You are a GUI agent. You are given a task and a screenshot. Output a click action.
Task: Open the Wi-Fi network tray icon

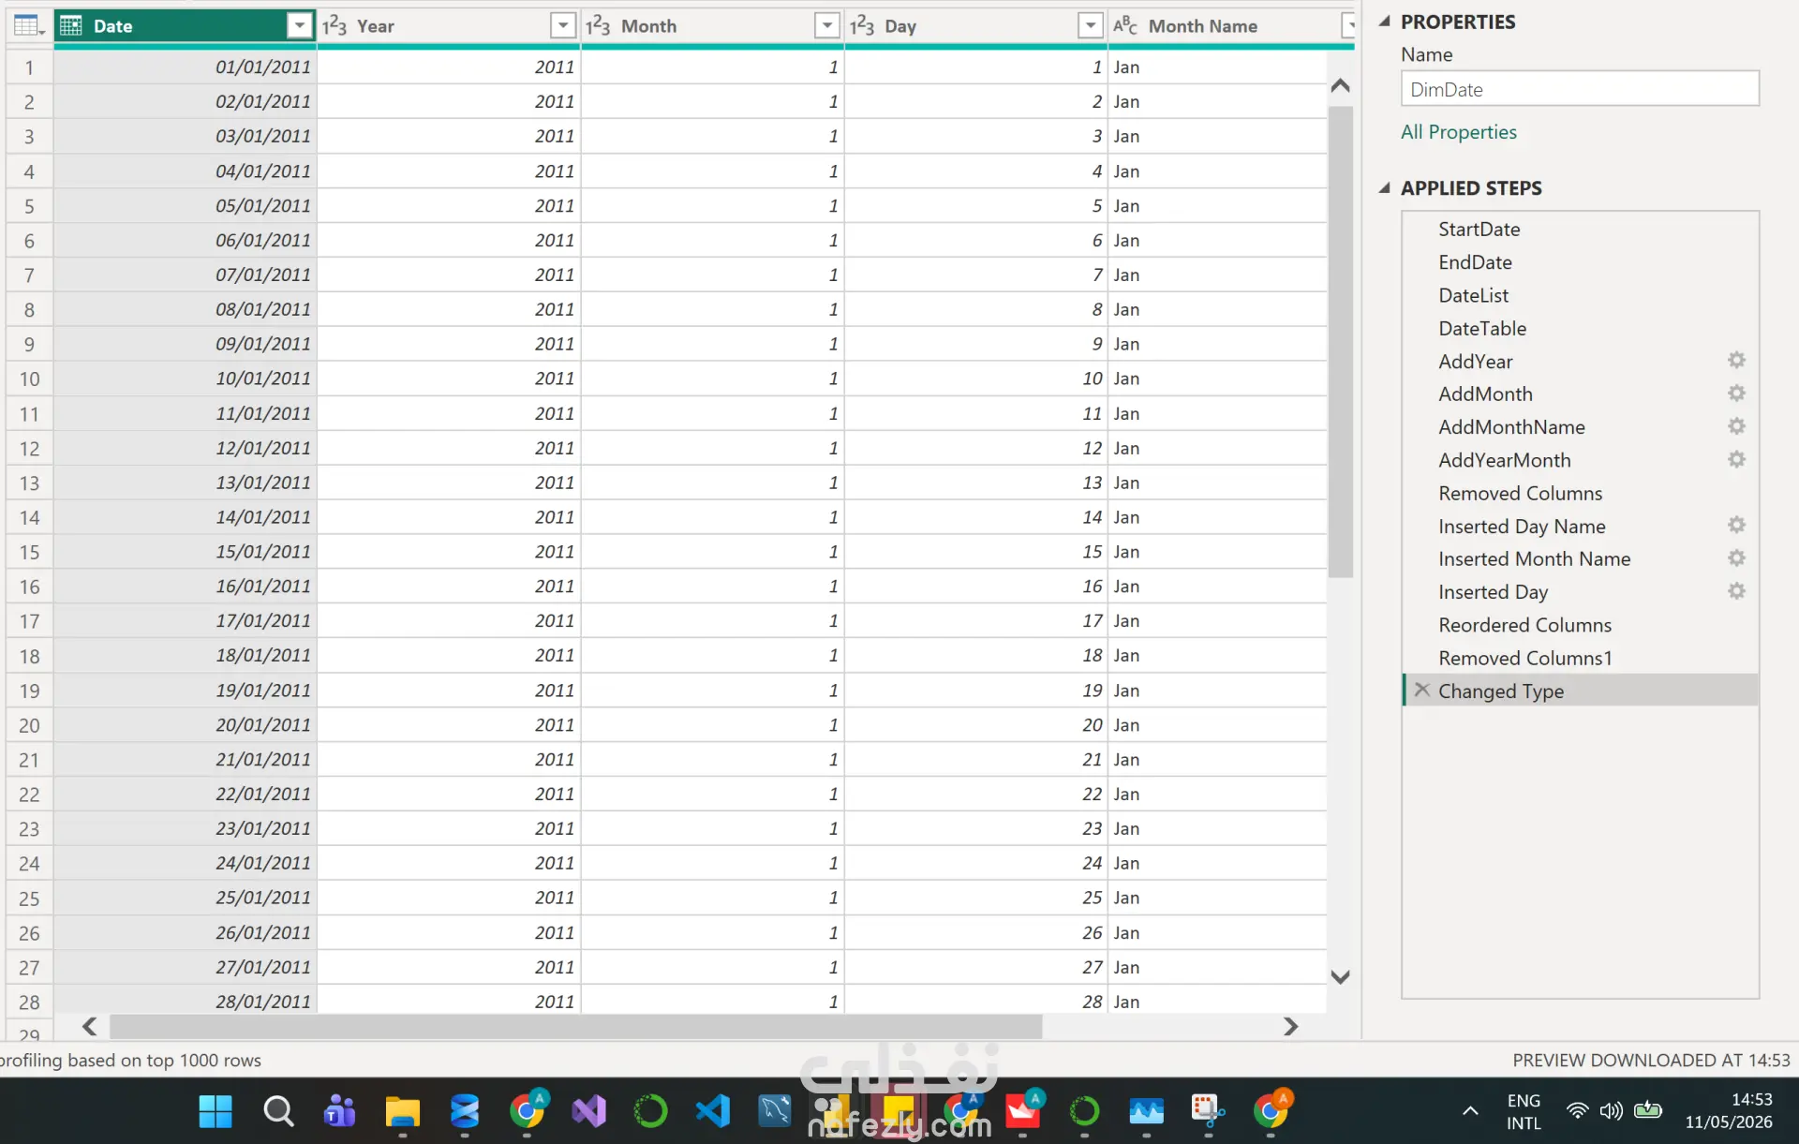click(x=1578, y=1111)
